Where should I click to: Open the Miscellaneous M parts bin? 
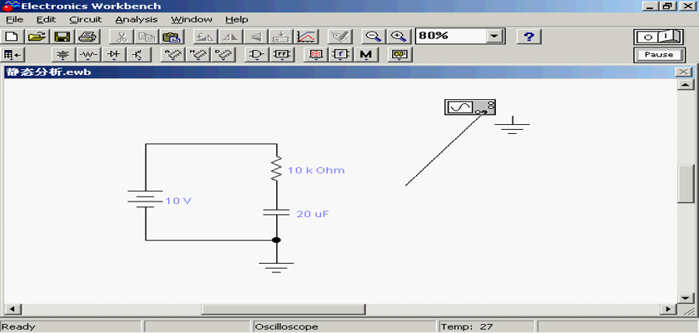tap(365, 55)
